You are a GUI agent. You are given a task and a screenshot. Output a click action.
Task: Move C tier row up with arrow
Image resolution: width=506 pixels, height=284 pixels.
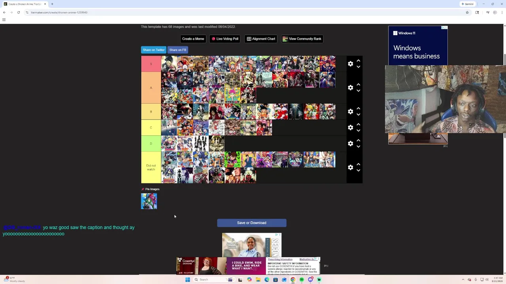358,124
